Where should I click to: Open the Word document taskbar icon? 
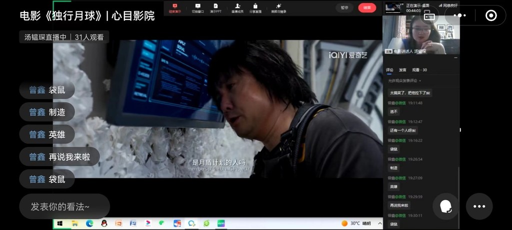click(x=133, y=224)
